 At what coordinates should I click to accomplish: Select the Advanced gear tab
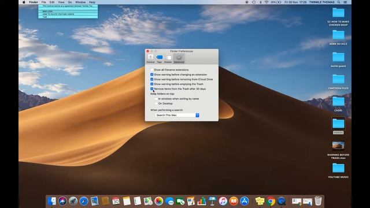coord(179,58)
